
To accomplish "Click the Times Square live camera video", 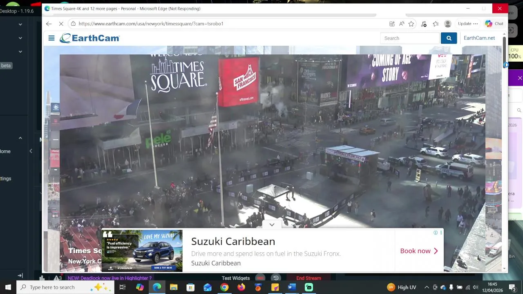I will point(272,141).
